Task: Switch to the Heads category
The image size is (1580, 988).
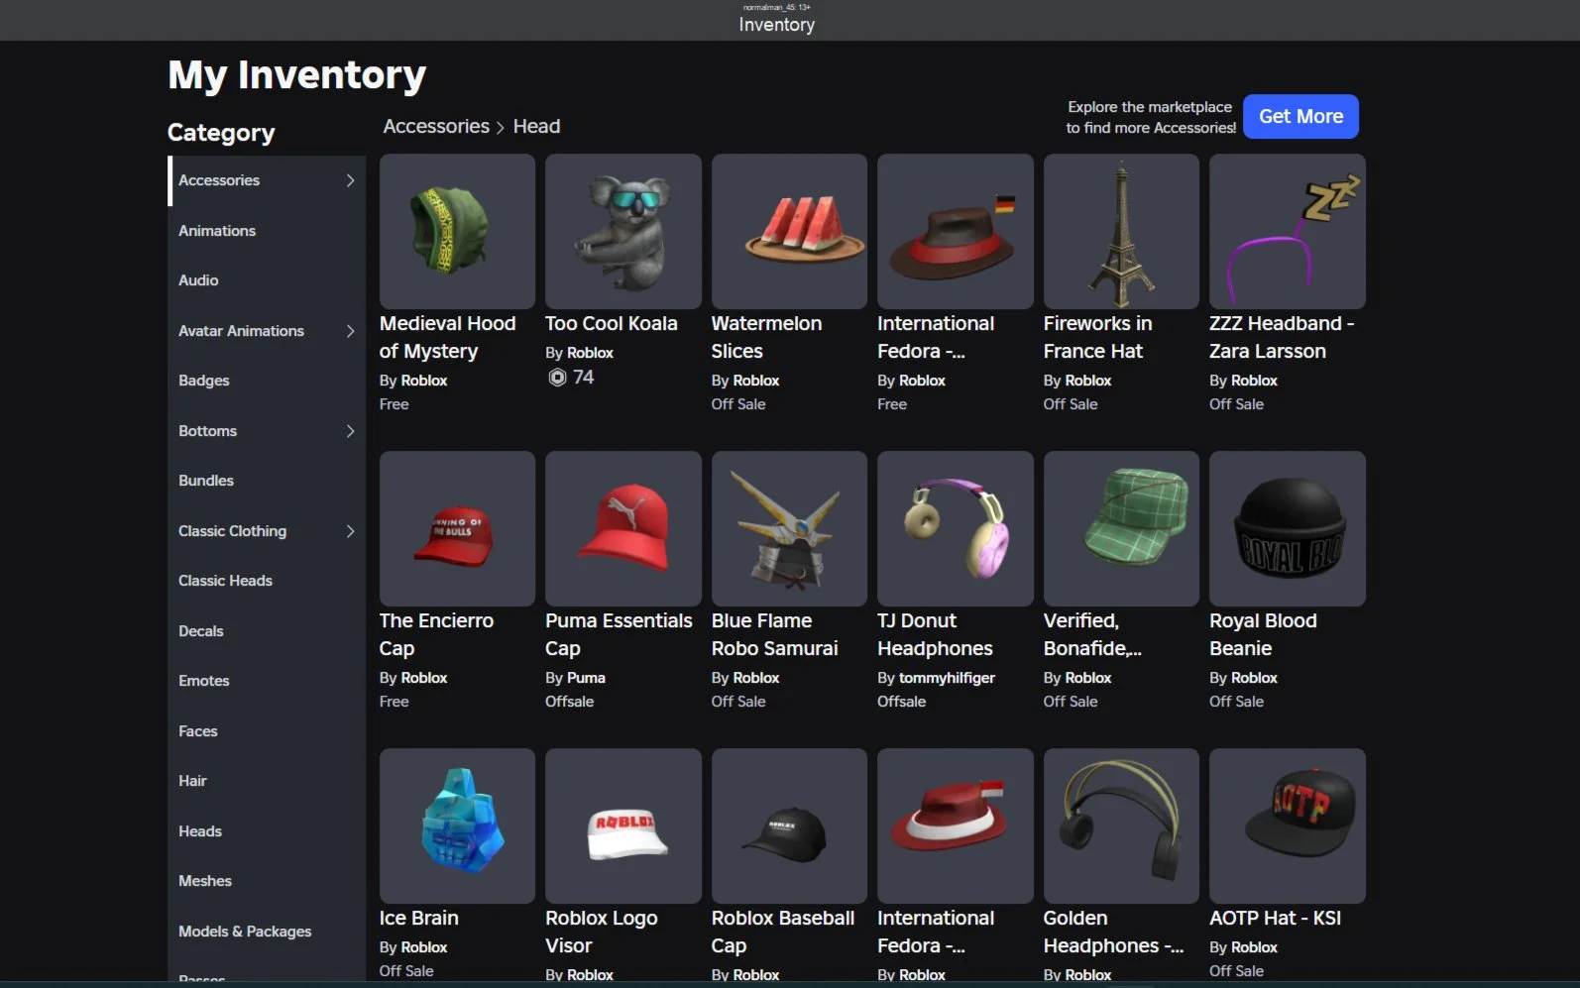Action: 267,831
